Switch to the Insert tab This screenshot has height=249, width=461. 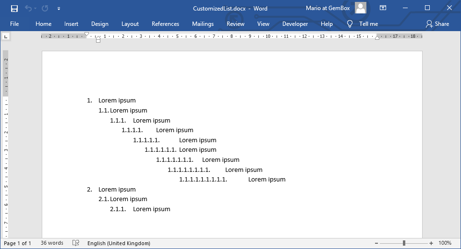click(72, 24)
